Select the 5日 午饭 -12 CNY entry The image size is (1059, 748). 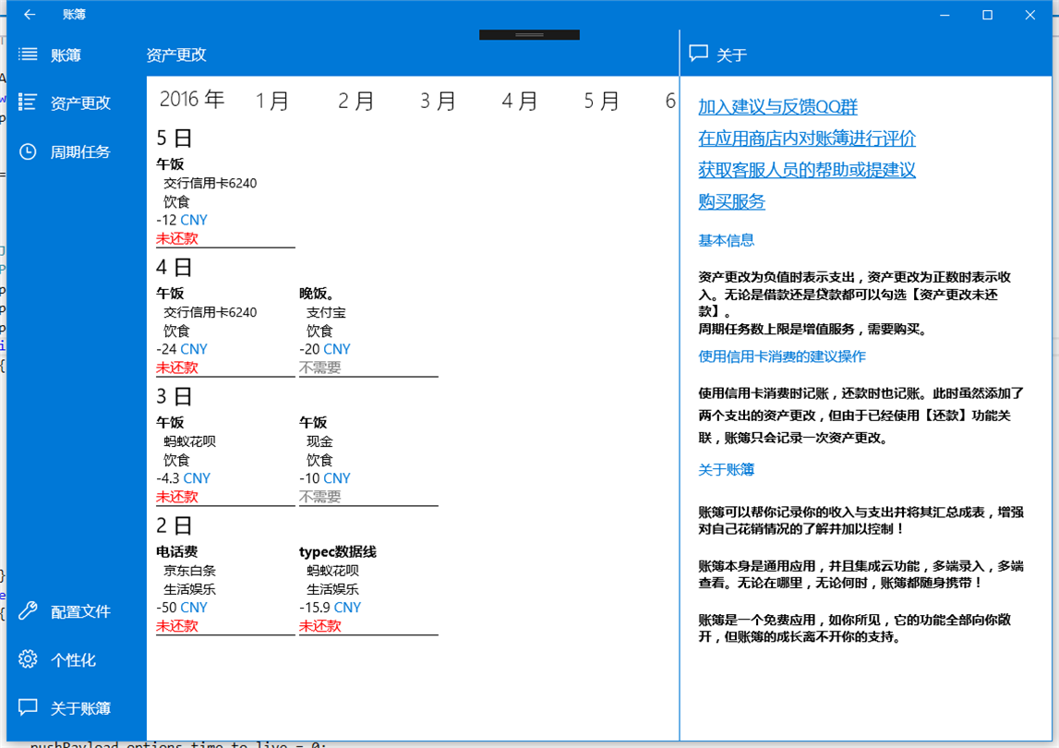point(225,201)
